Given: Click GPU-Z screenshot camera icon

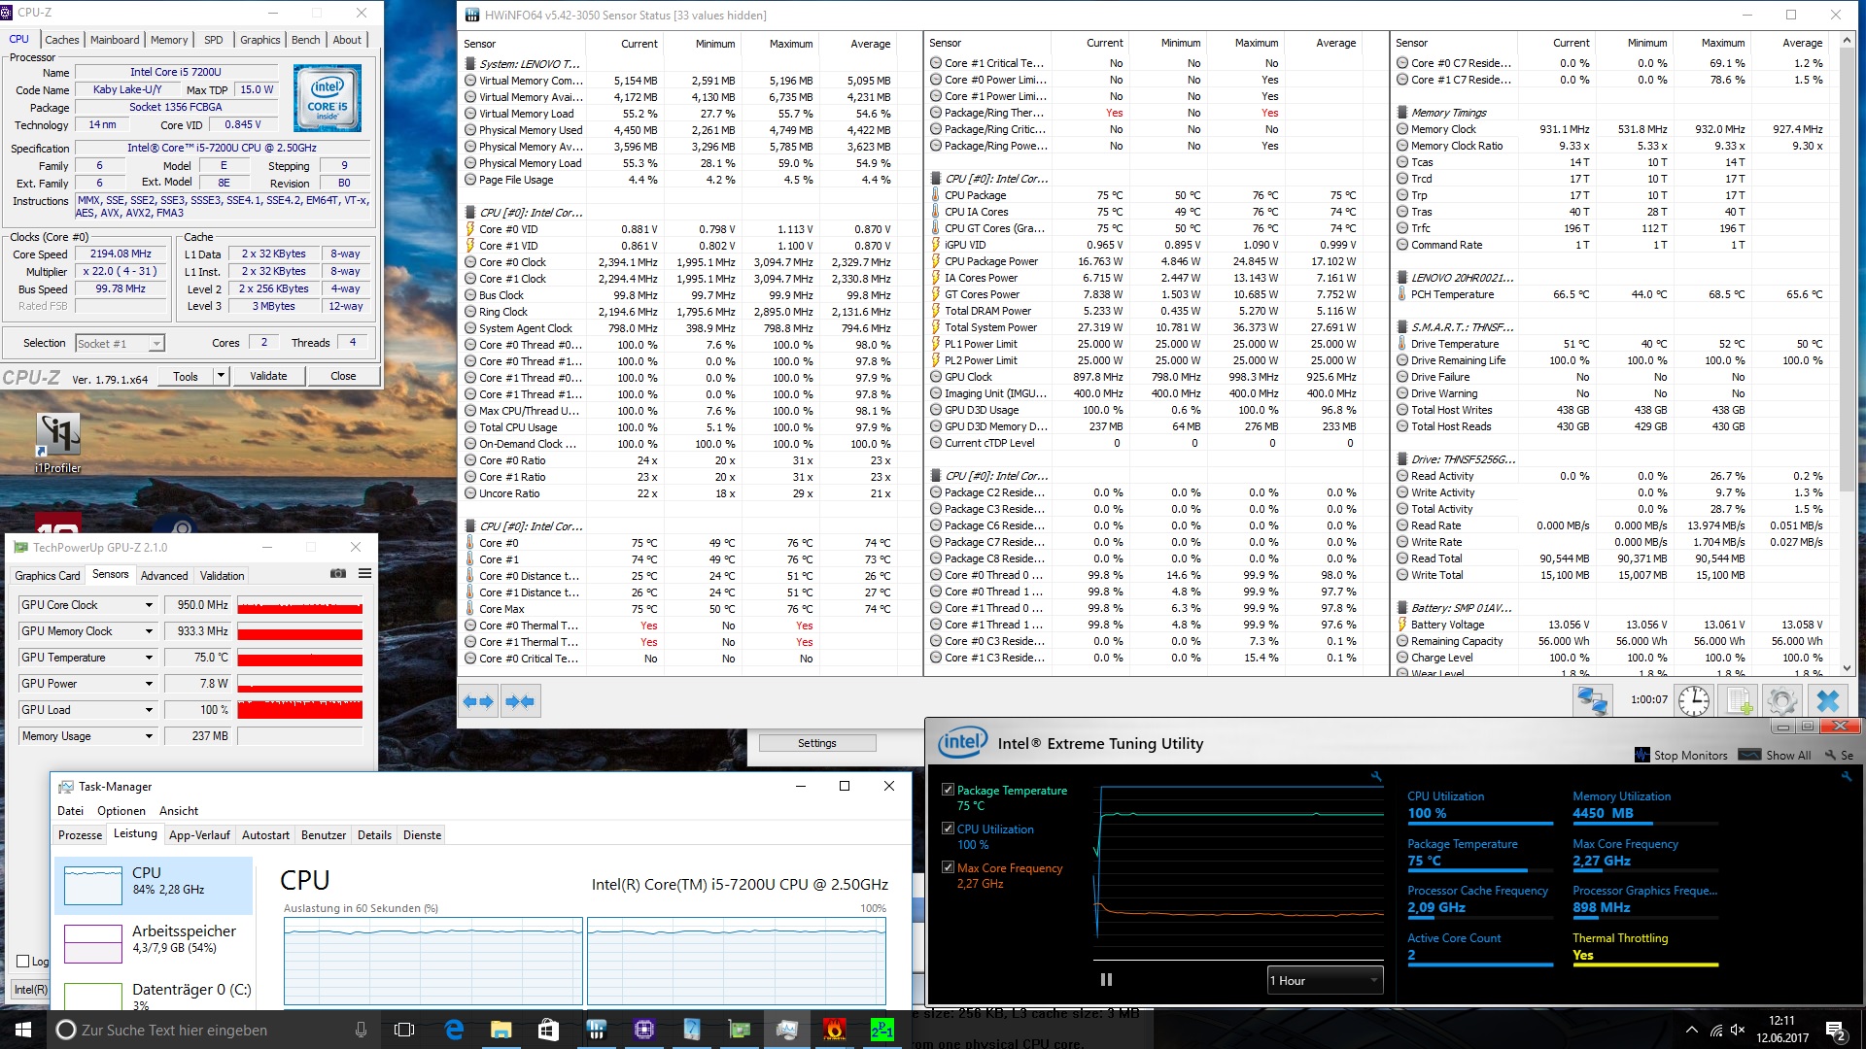Looking at the screenshot, I should click(338, 574).
